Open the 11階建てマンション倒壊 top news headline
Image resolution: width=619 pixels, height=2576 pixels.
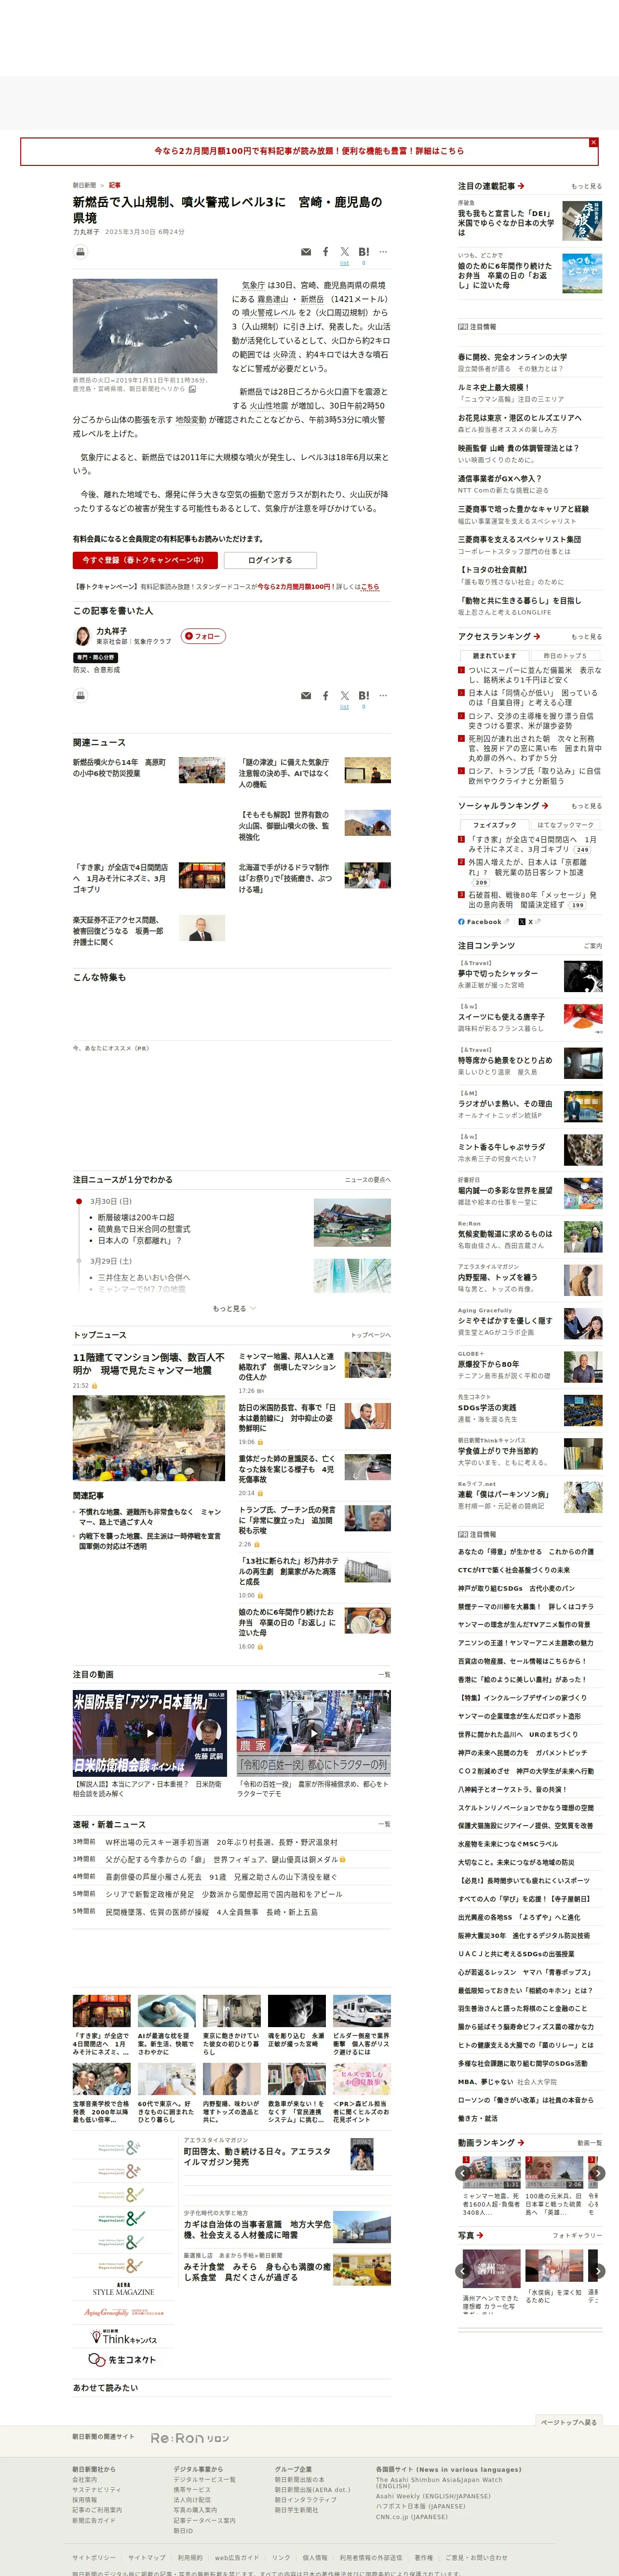[x=149, y=1364]
